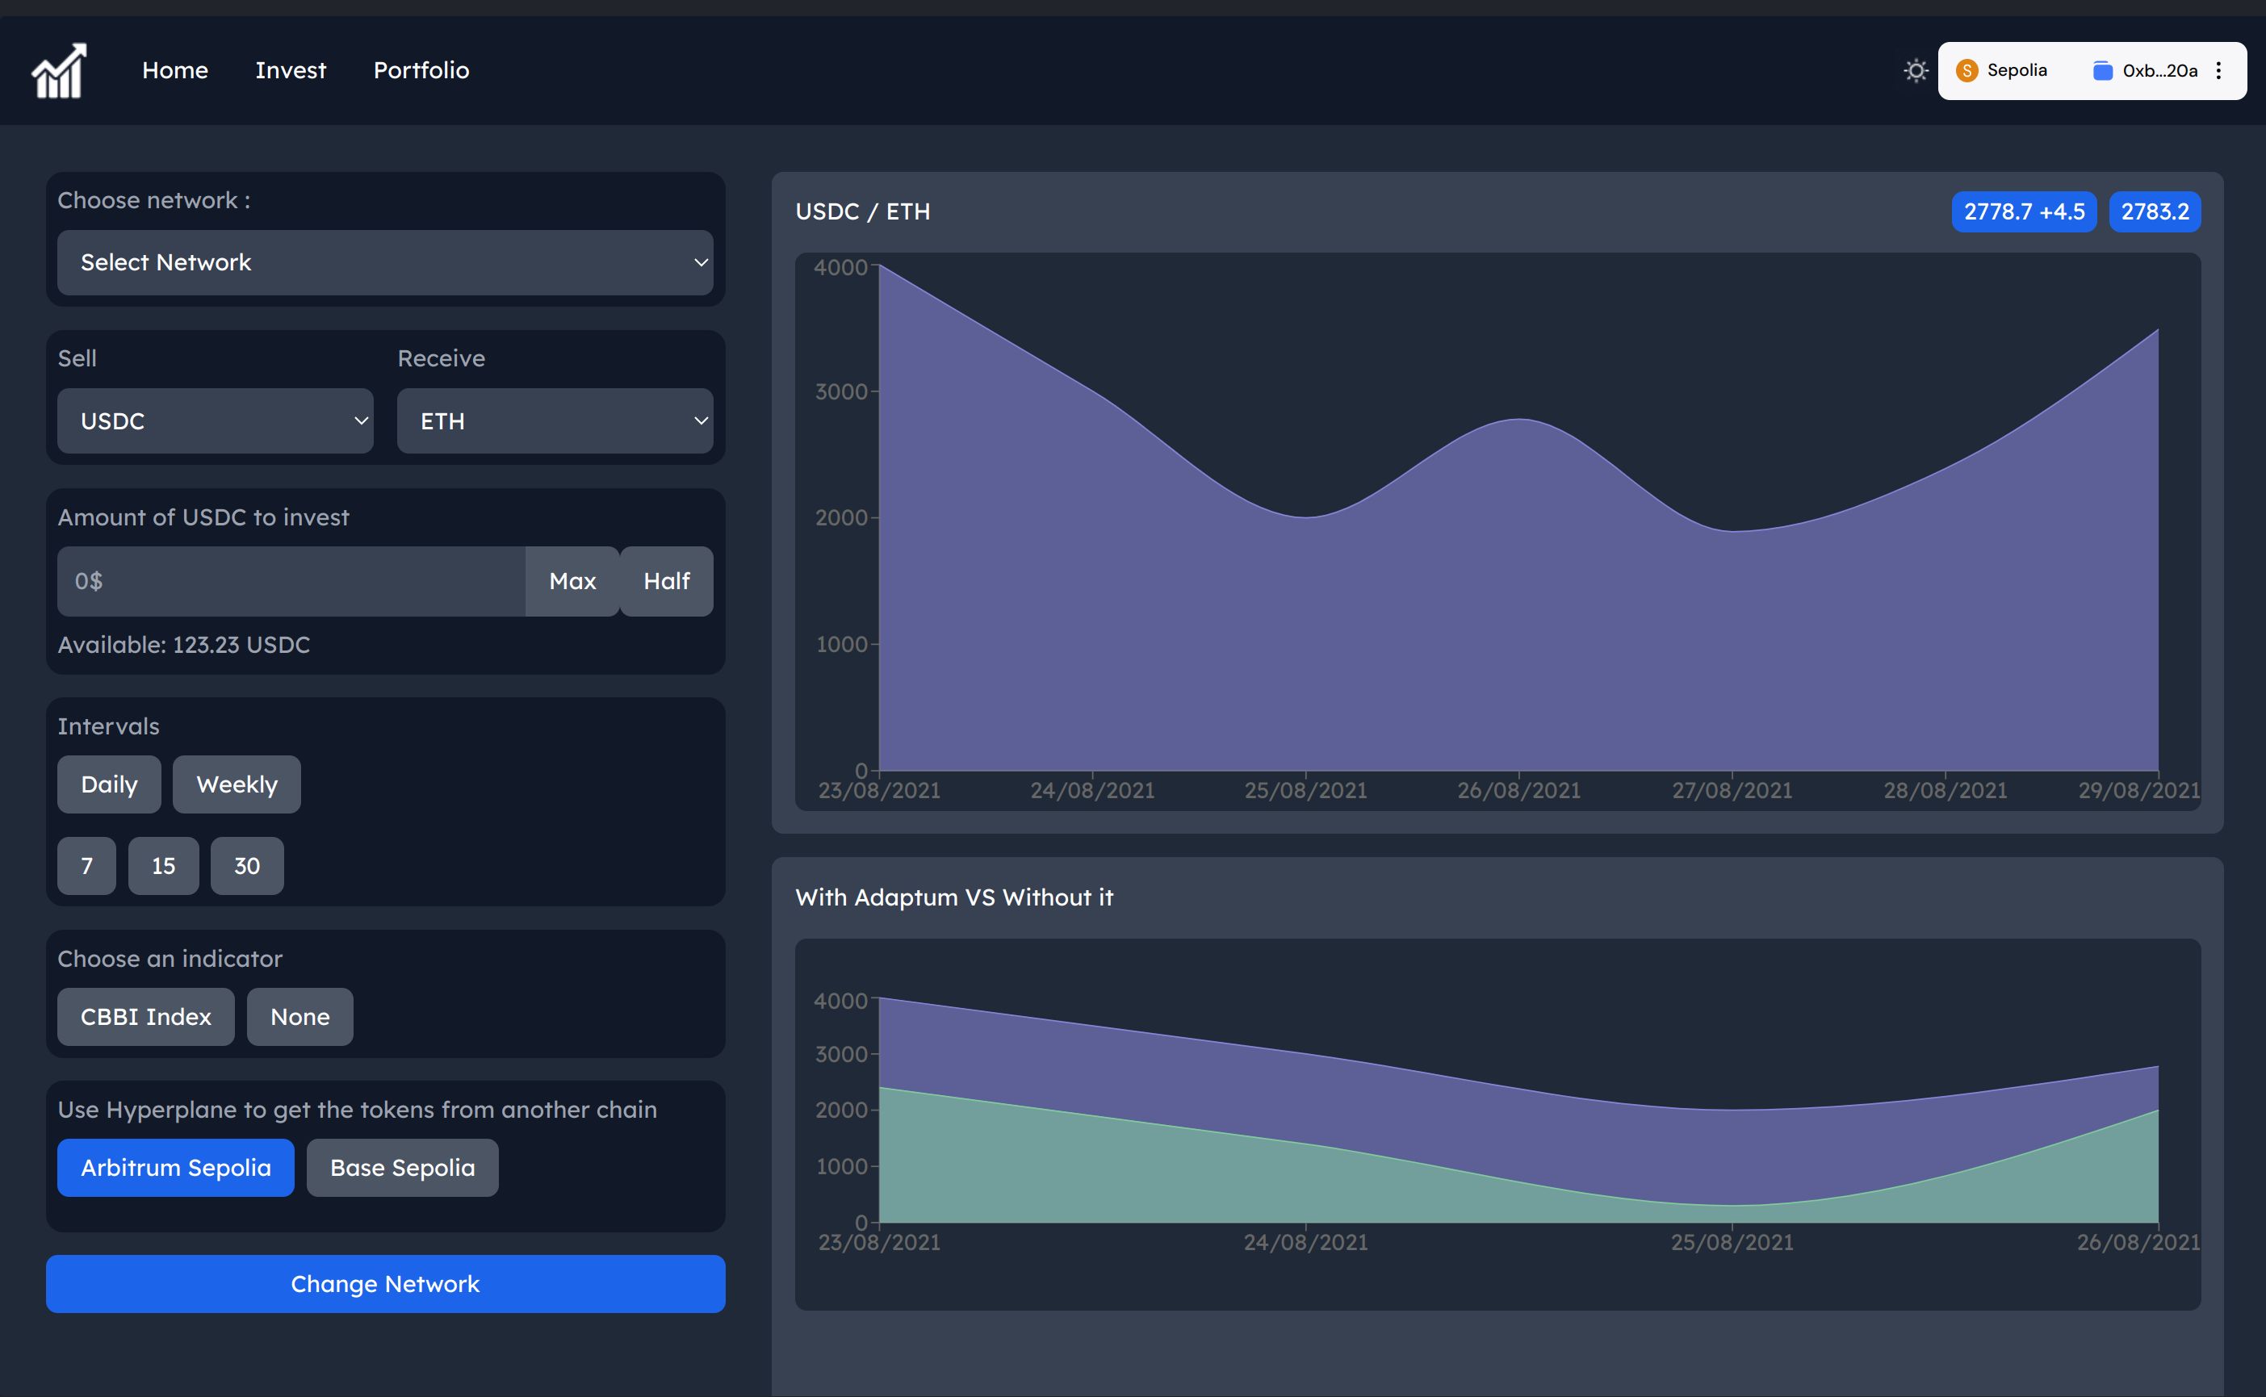Click the Choose an indicator label
Viewport: 2266px width, 1397px height.
[x=170, y=959]
